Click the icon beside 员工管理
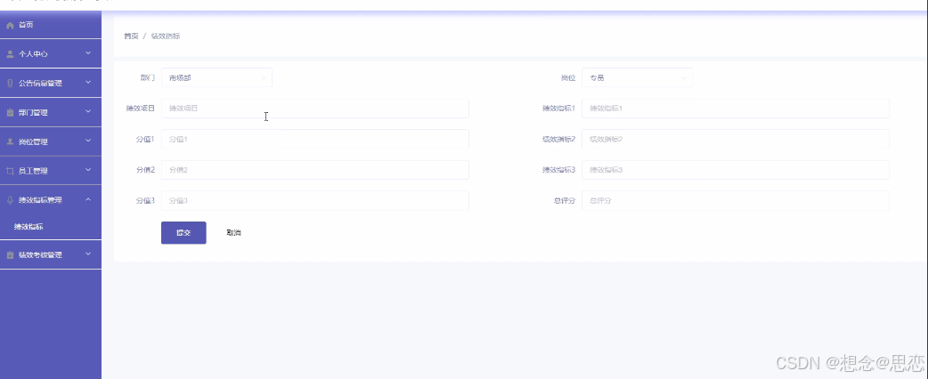Screen dimensions: 928x379 pyautogui.click(x=10, y=171)
